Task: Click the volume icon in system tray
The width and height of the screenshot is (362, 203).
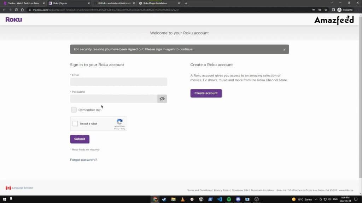Action: (x=329, y=199)
